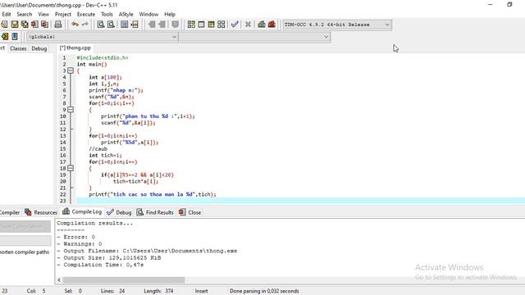The width and height of the screenshot is (525, 295).
Task: Click 'Output Filename' line in compile log
Action: [x=147, y=251]
